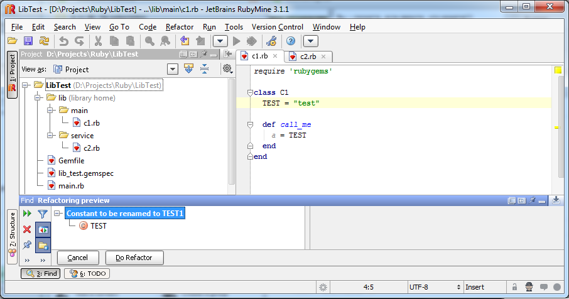Undo the last action via toolbar
Image resolution: width=569 pixels, height=299 pixels.
tap(63, 41)
